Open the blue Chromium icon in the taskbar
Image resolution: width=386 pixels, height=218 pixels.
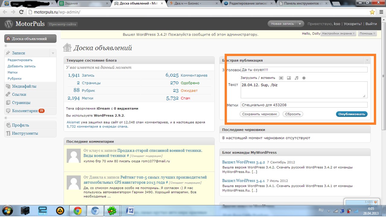pyautogui.click(x=95, y=211)
